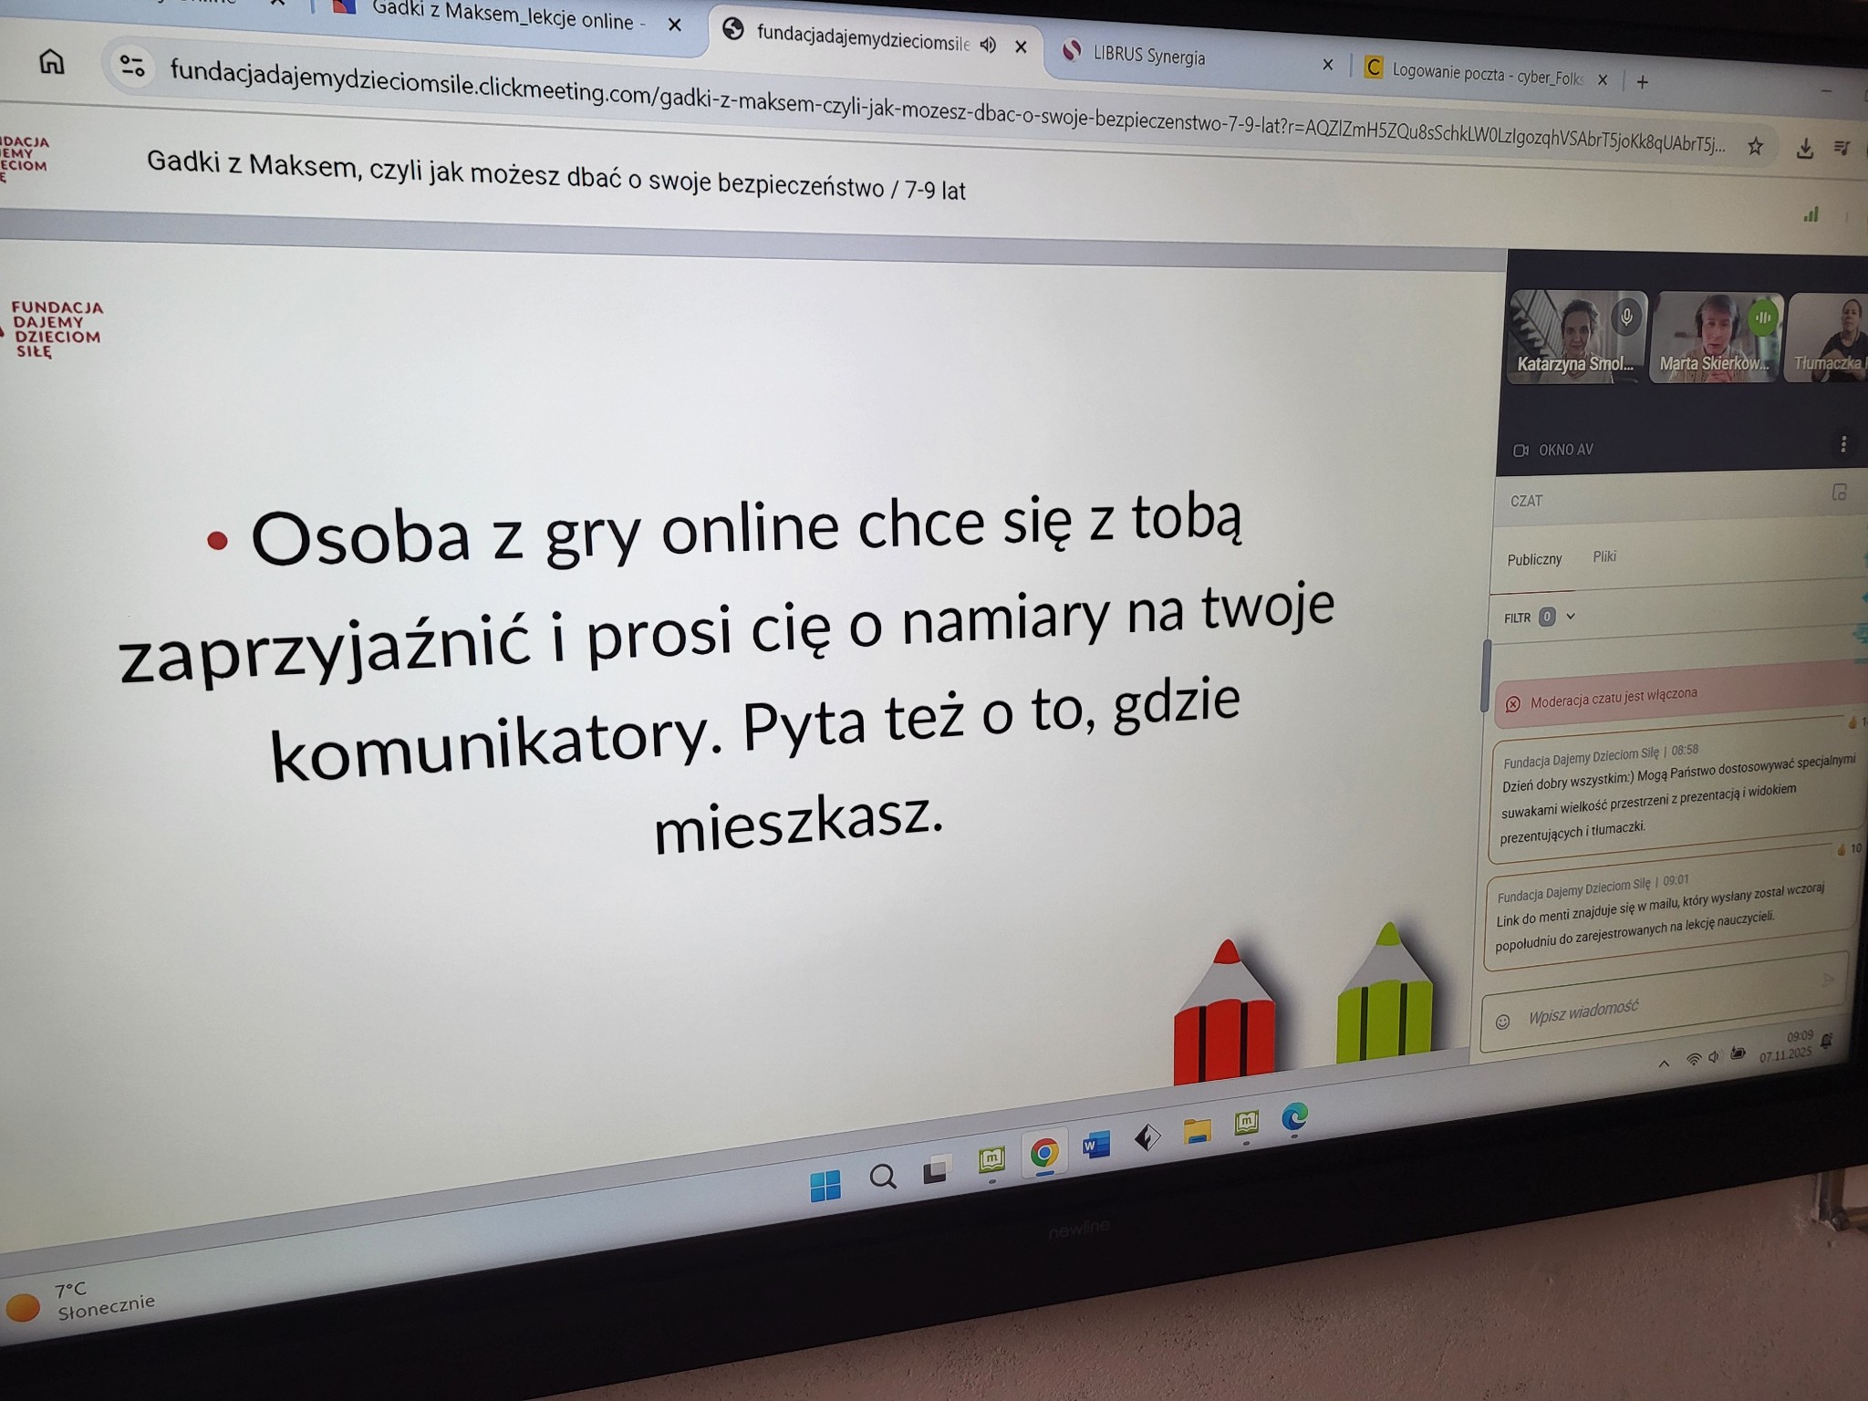Open a new browser tab with plus
The width and height of the screenshot is (1868, 1401).
[x=1643, y=82]
